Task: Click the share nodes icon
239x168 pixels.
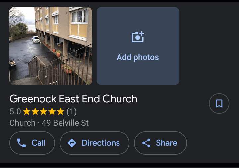Action: tap(146, 143)
